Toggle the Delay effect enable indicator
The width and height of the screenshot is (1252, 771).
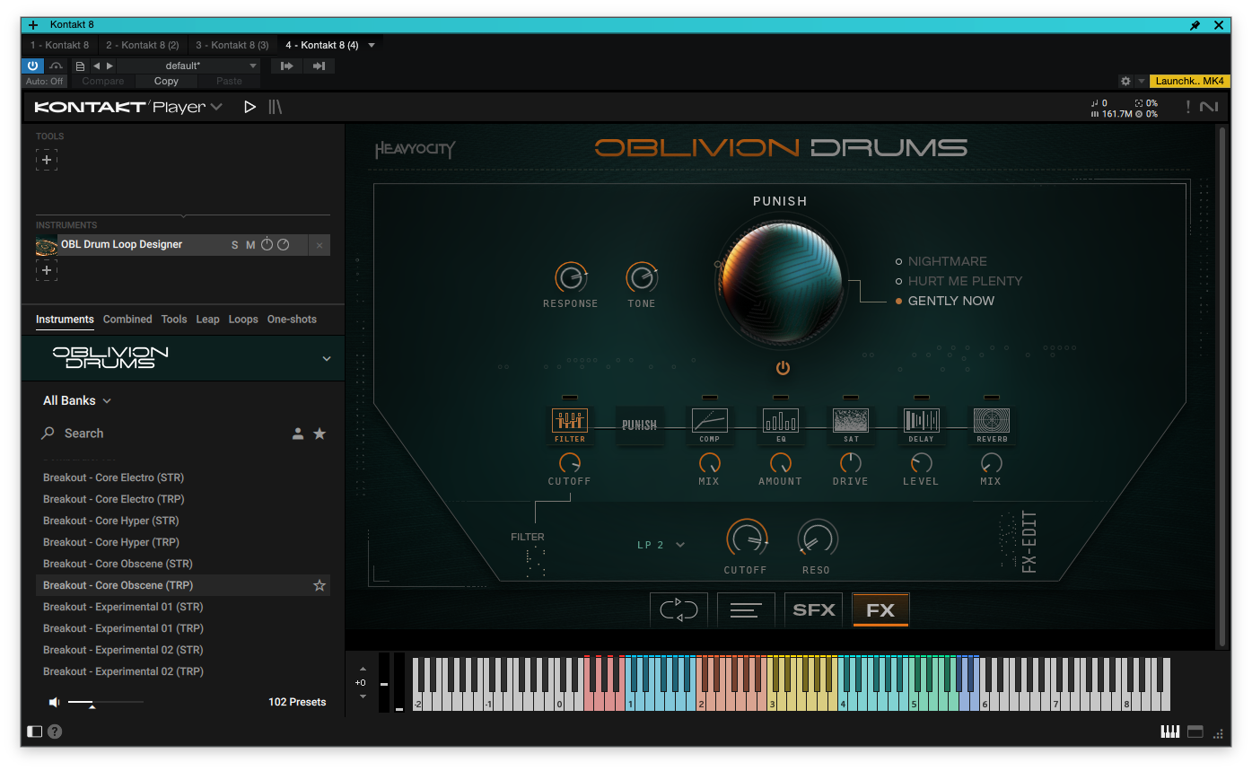(921, 397)
